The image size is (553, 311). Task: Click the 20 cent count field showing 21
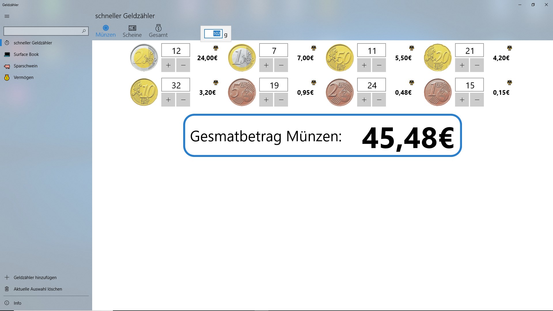coord(469,51)
